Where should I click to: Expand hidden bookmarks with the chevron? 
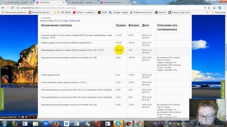click(x=207, y=13)
